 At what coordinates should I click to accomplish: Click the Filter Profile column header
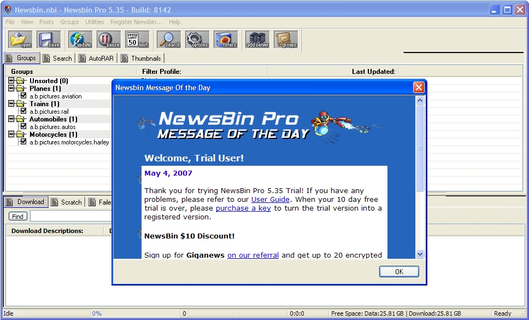202,72
